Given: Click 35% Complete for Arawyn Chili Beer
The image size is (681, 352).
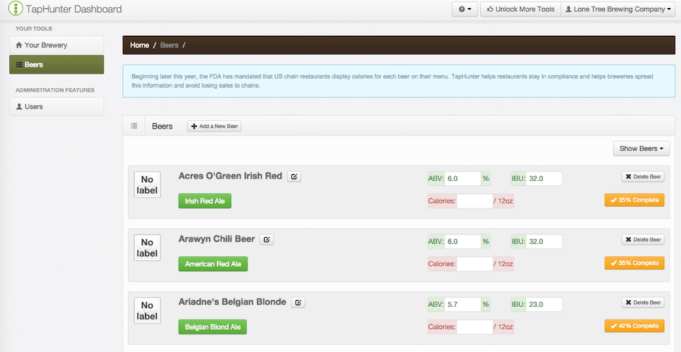Looking at the screenshot, I should point(635,263).
